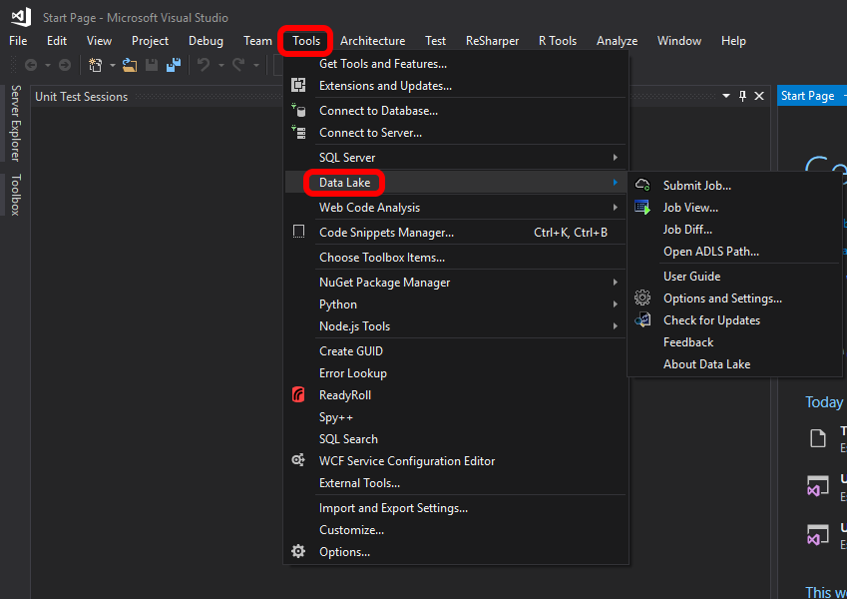Viewport: 847px width, 599px height.
Task: Open the Team menu
Action: [x=257, y=41]
